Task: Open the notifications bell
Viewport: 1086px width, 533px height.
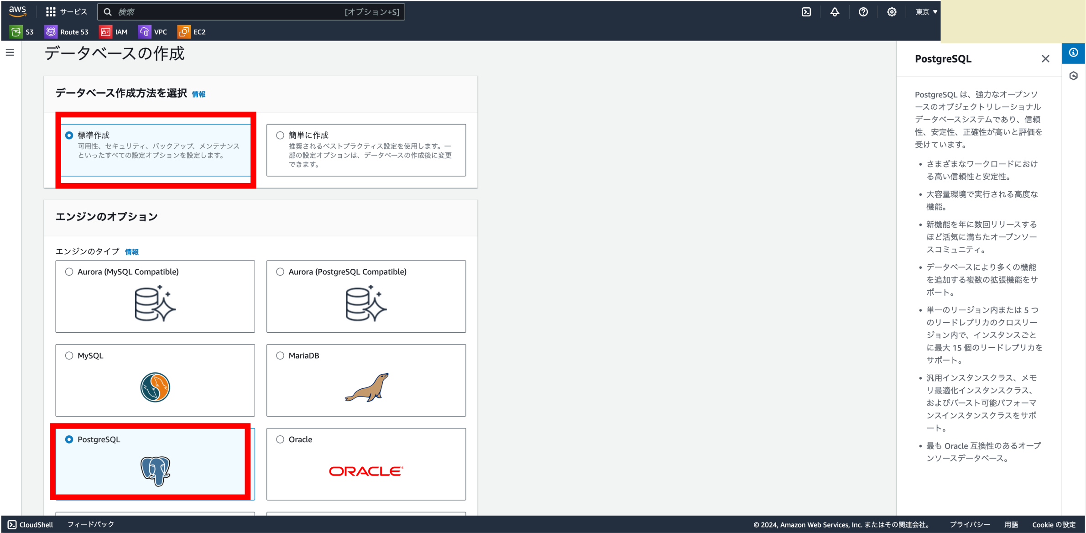Action: click(835, 12)
